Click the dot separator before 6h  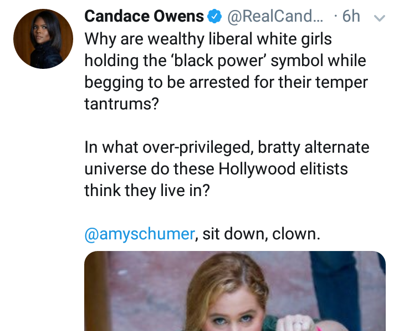[336, 16]
